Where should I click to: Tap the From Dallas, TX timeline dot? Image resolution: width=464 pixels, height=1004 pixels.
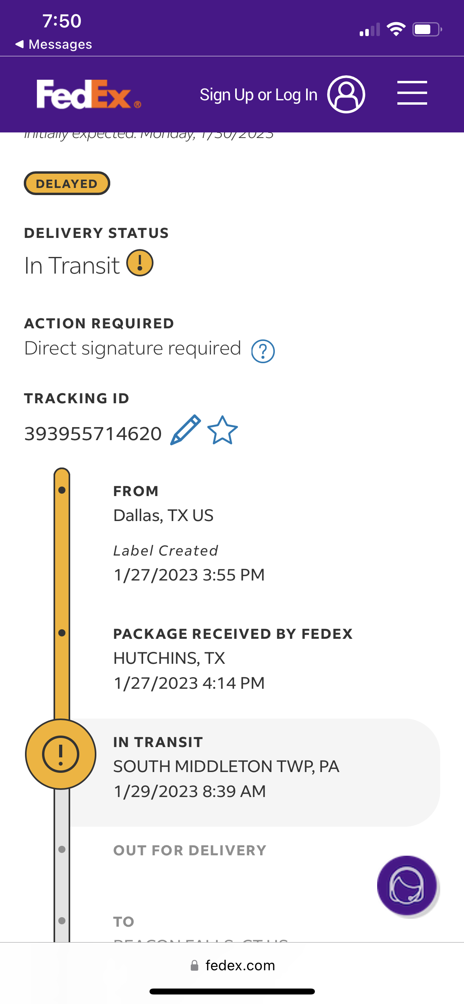pyautogui.click(x=62, y=490)
